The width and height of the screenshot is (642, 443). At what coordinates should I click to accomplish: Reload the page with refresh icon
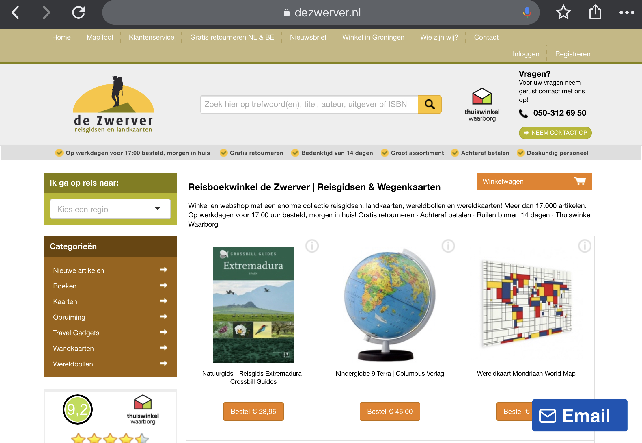point(79,12)
